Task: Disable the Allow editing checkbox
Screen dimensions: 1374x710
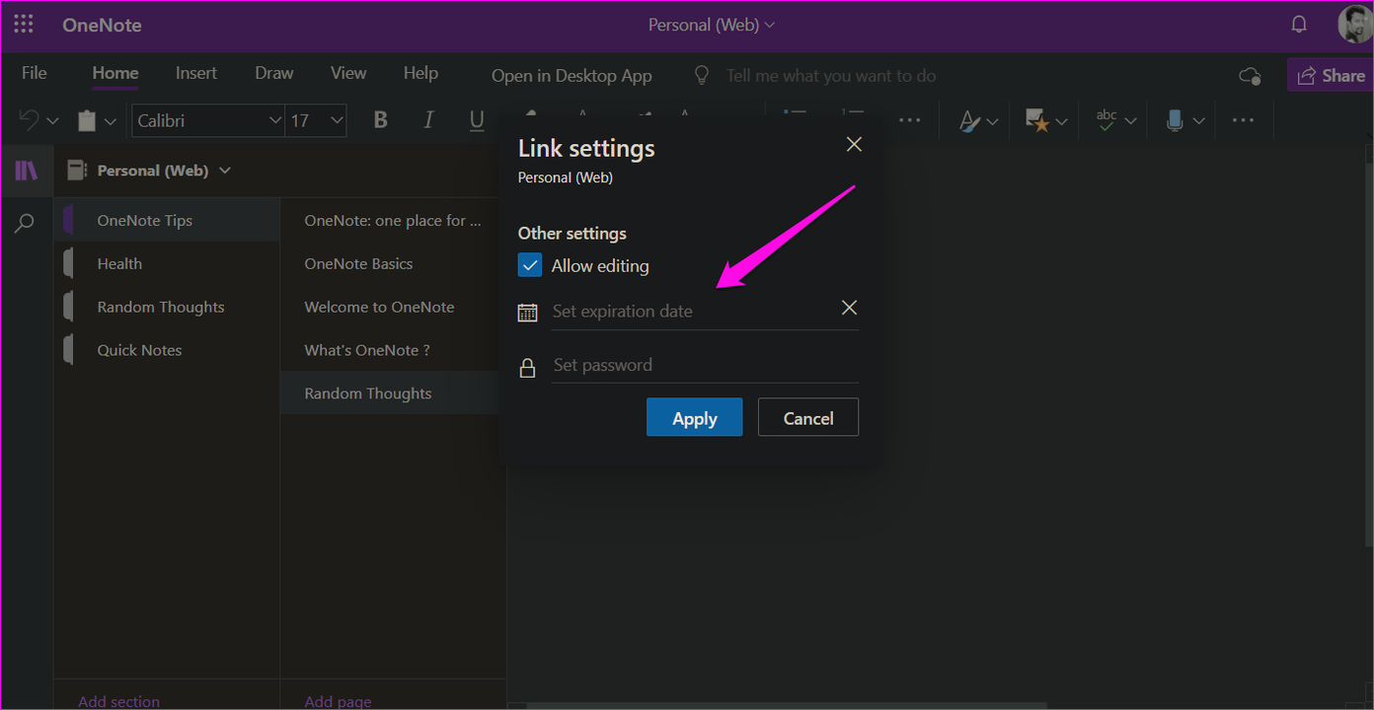Action: [530, 264]
